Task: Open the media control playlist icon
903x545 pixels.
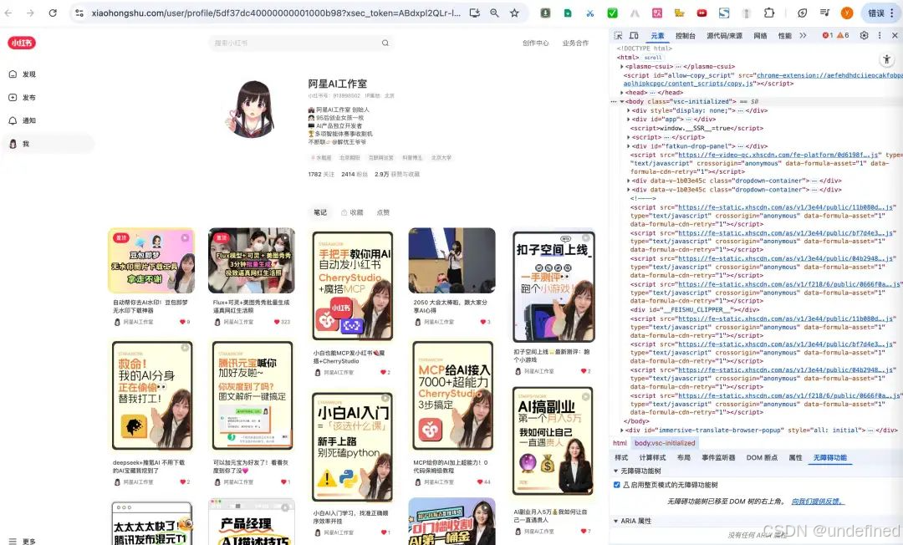Action: point(824,13)
